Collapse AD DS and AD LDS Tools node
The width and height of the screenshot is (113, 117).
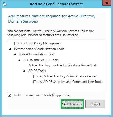(19, 60)
